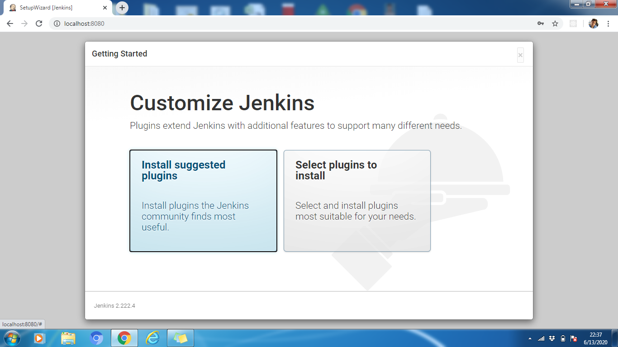Click the Show desktop strip

(x=615, y=338)
